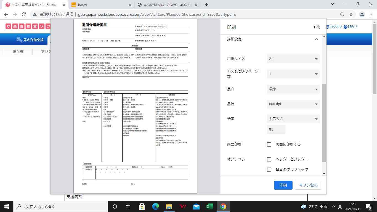This screenshot has height=212, width=377.
Task: Bookmark this page with star icon
Action: click(x=351, y=14)
